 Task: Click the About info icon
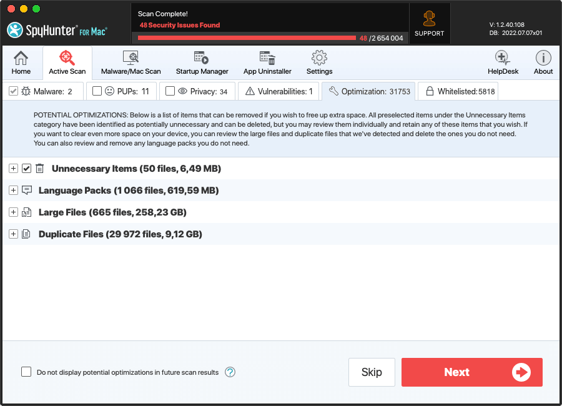click(x=543, y=59)
